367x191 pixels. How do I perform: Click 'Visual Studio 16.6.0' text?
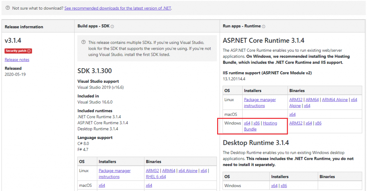tap(95, 102)
